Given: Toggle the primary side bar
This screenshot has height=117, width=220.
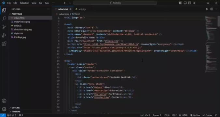Looking at the screenshot, I should click(x=181, y=3).
